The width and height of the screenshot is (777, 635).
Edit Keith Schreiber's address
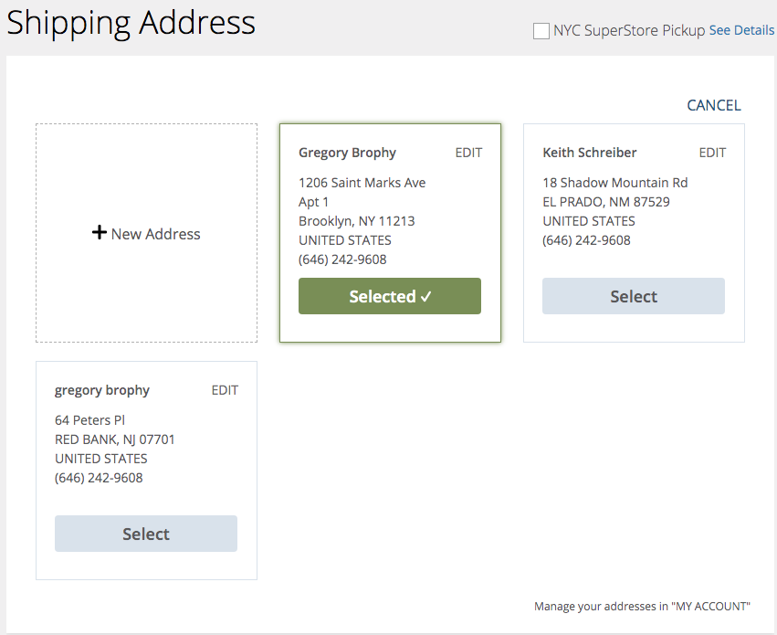click(712, 153)
